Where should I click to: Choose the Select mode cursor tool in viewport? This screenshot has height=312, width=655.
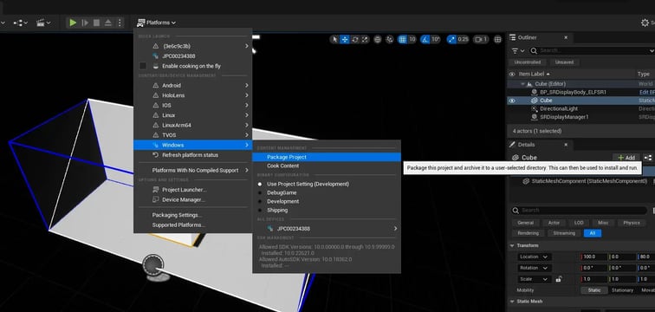pyautogui.click(x=334, y=39)
